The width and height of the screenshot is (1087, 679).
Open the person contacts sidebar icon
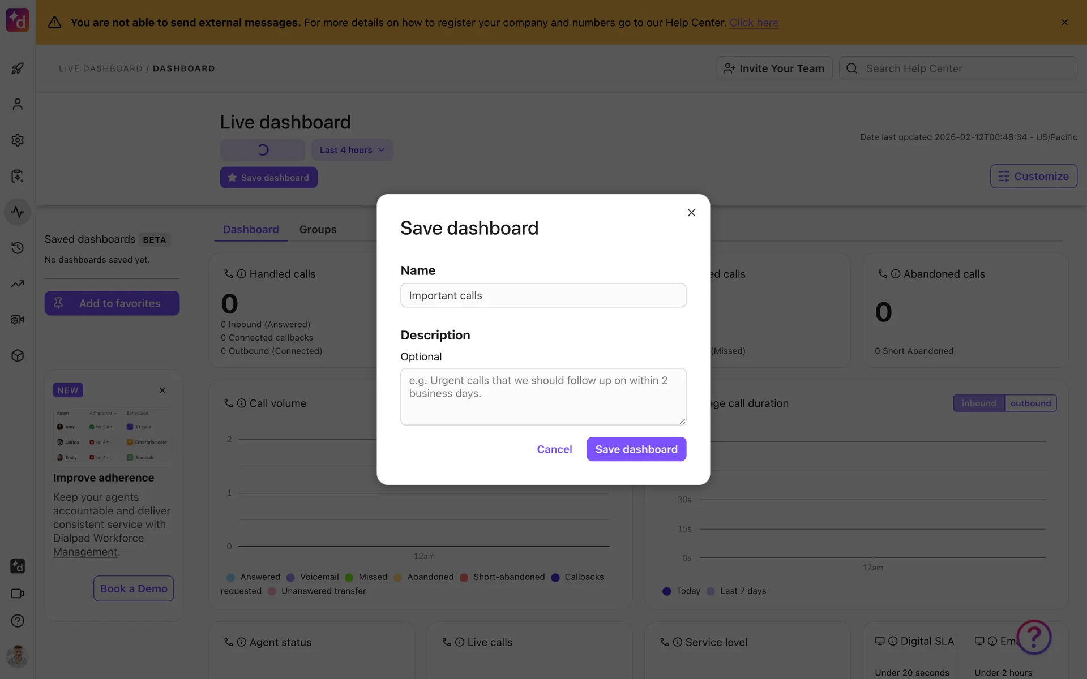pyautogui.click(x=18, y=104)
